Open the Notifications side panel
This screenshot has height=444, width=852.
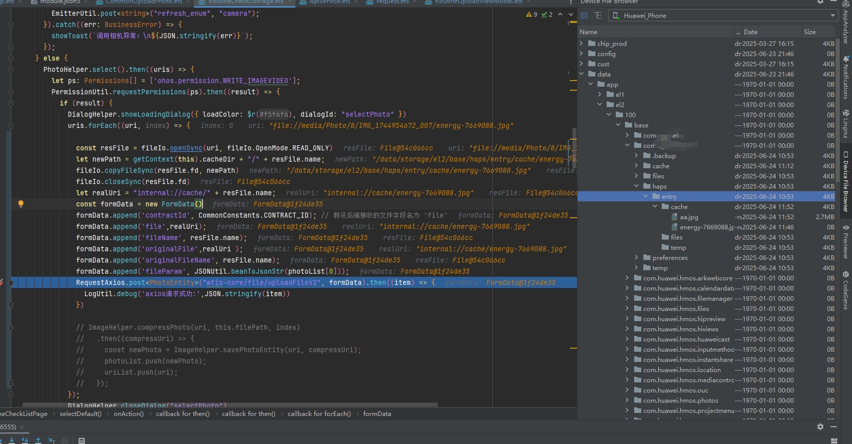pyautogui.click(x=845, y=77)
